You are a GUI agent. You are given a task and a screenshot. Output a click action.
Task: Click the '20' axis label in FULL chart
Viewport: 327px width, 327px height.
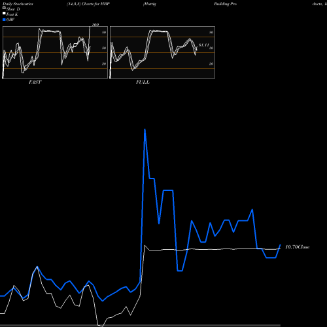[211, 63]
